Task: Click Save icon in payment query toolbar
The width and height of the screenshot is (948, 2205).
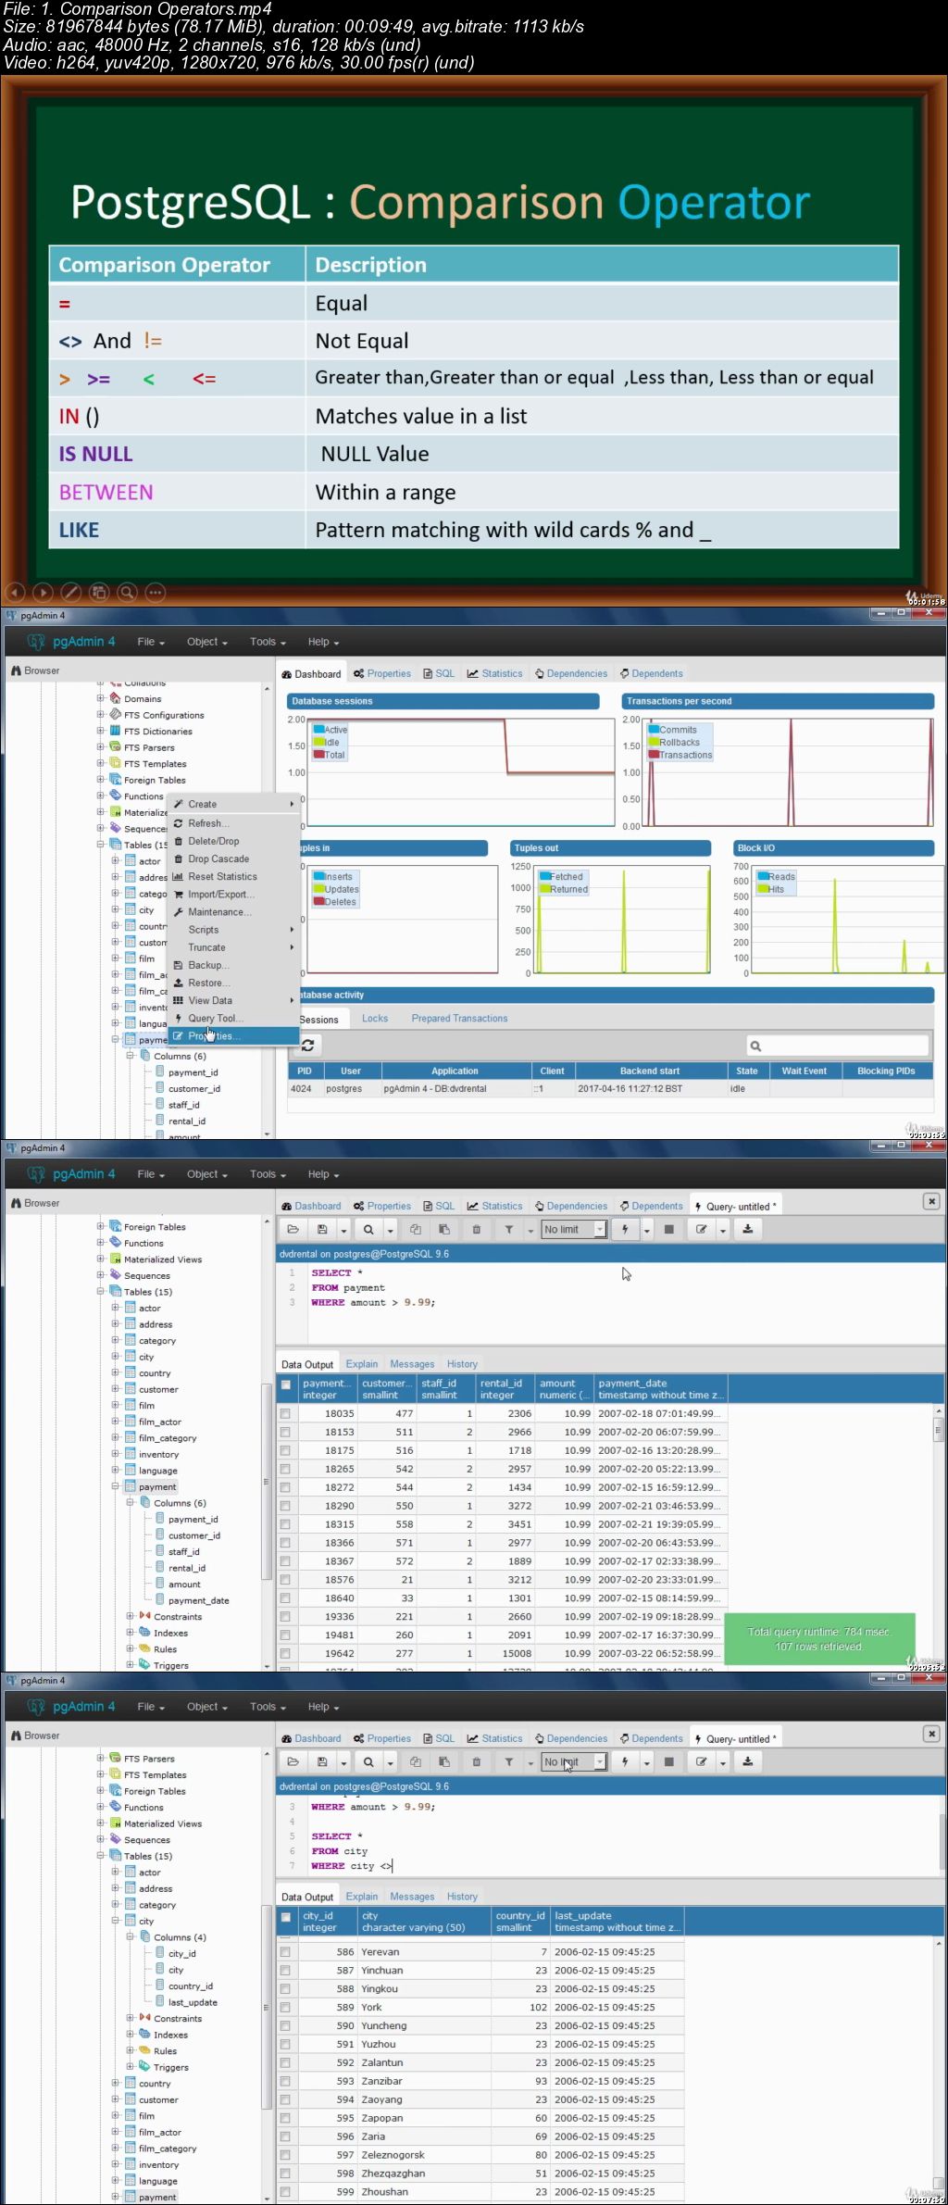Action: (322, 1229)
